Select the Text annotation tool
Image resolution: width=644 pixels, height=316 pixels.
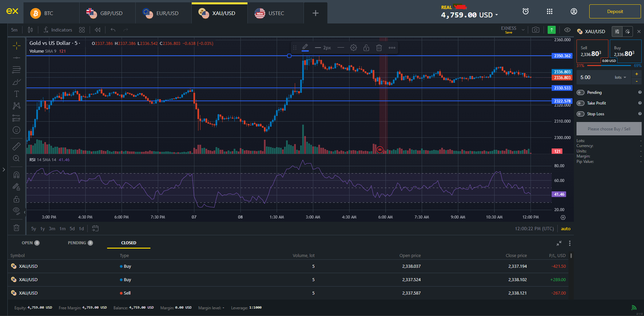click(17, 94)
